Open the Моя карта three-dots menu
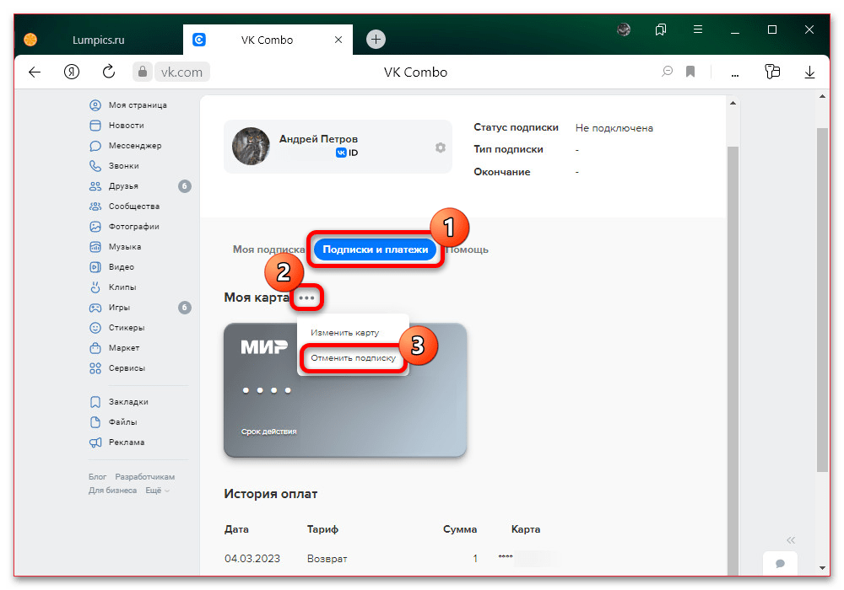This screenshot has height=590, width=844. pos(307,298)
